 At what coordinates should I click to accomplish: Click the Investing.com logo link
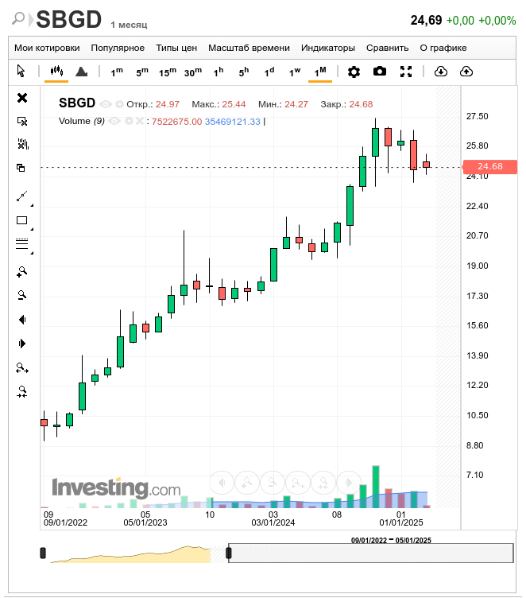click(116, 488)
